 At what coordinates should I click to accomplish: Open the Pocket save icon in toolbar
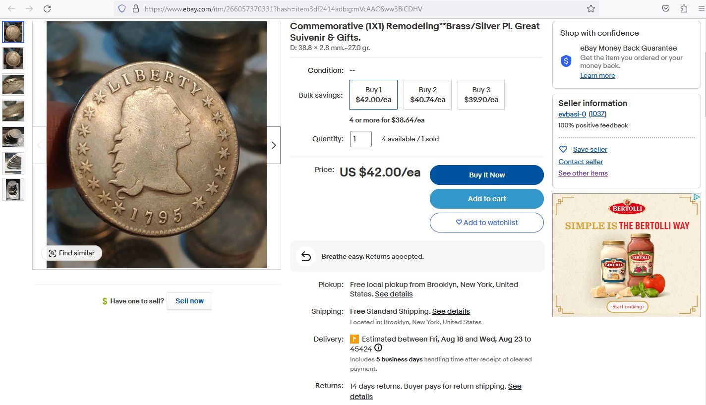(x=666, y=8)
